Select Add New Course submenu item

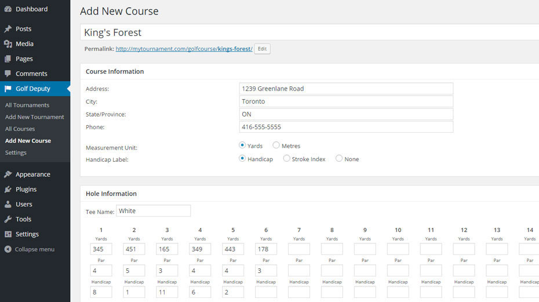[28, 141]
